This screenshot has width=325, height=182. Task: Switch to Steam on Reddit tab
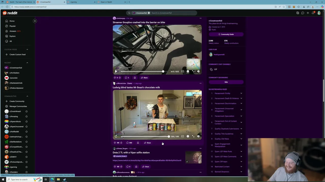coord(112,2)
